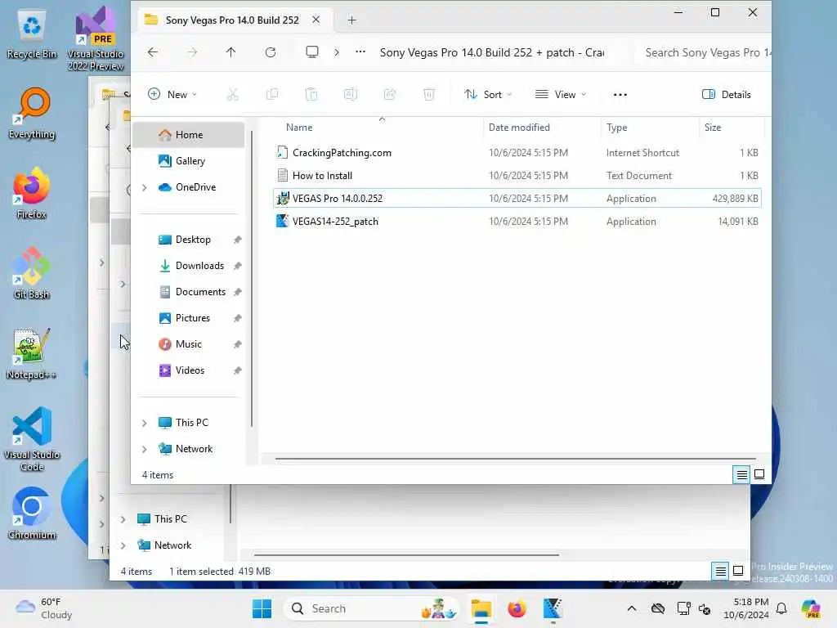Close the Sony Vegas Pro tab

316,20
